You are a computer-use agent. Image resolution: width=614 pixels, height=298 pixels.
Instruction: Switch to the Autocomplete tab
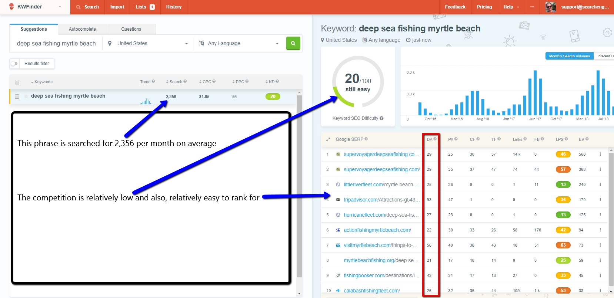(82, 29)
